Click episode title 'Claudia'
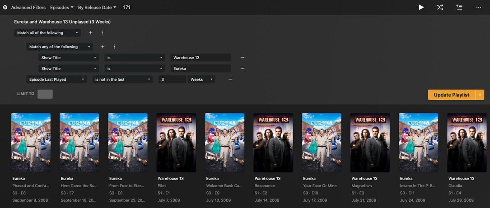Image resolution: width=490 pixels, height=208 pixels. point(455,186)
